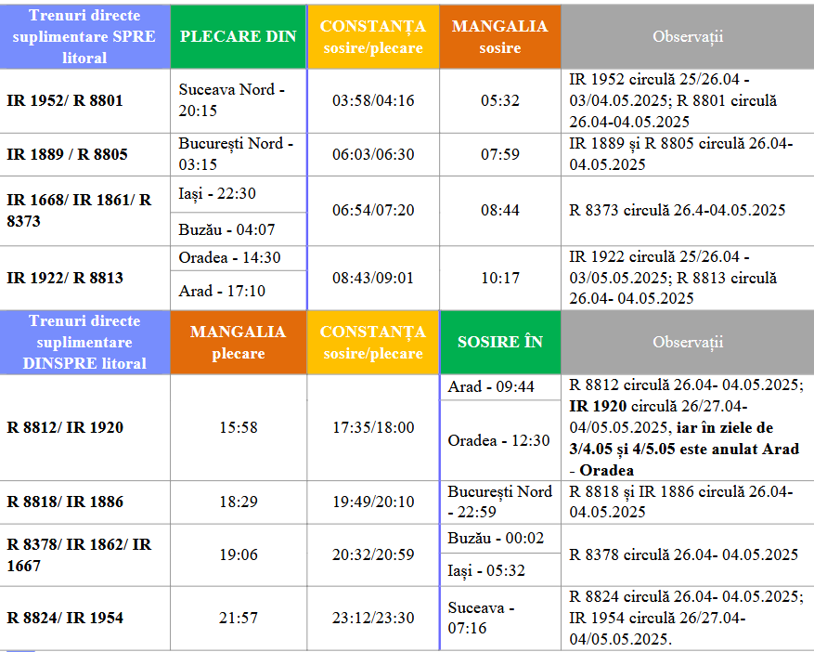Select the Iași - 05:32 arrival cell
The height and width of the screenshot is (652, 814).
pos(486,571)
